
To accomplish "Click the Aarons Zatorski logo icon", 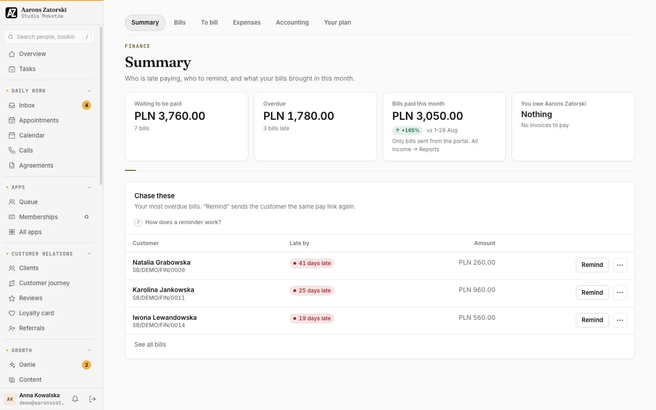I will pos(11,13).
